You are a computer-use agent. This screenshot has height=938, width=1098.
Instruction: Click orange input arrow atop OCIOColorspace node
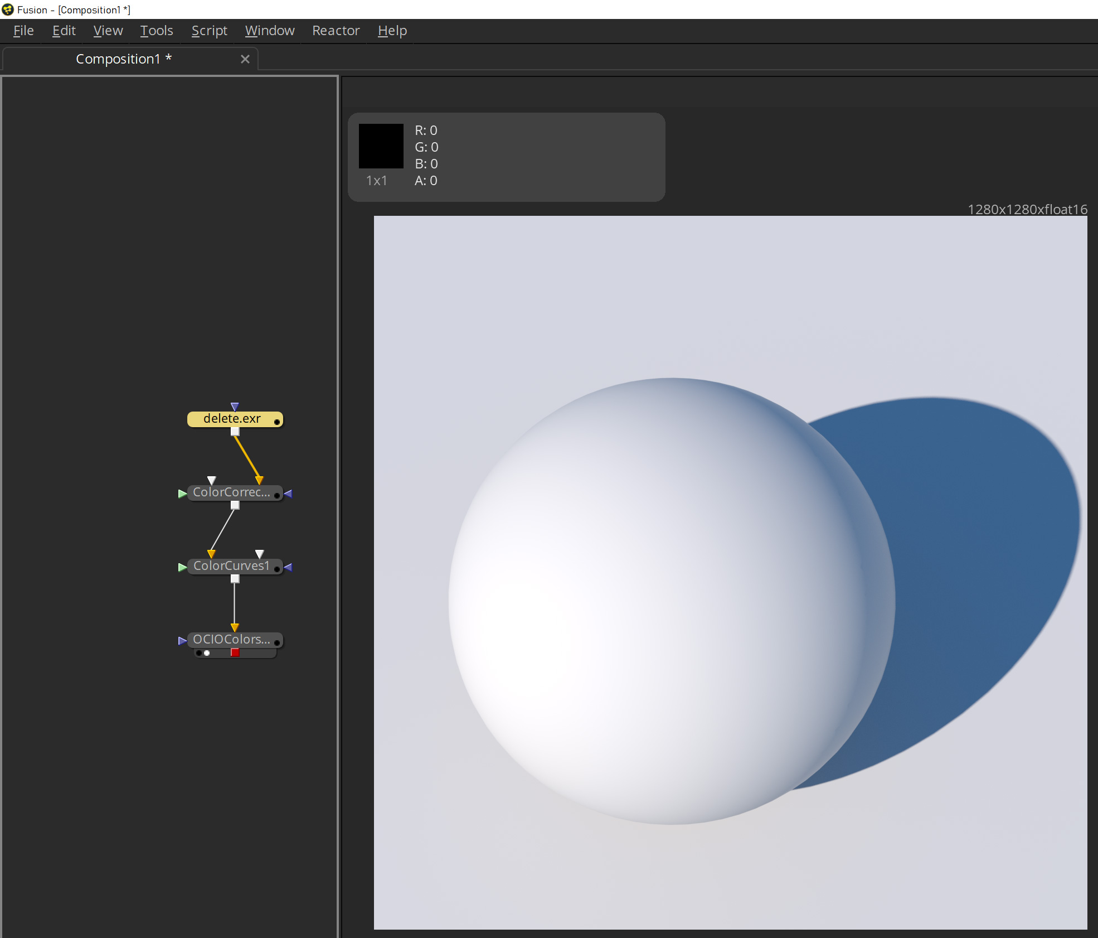tap(235, 627)
